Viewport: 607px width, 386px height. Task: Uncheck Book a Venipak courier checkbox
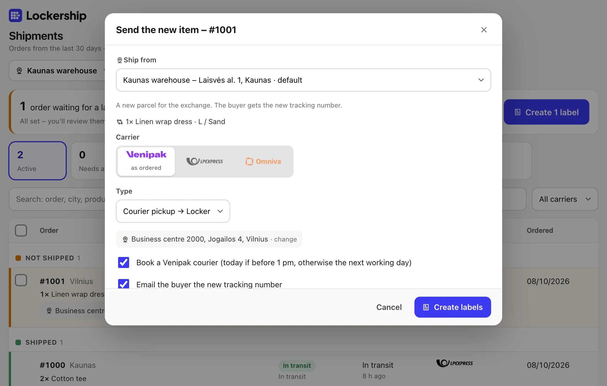(x=124, y=262)
